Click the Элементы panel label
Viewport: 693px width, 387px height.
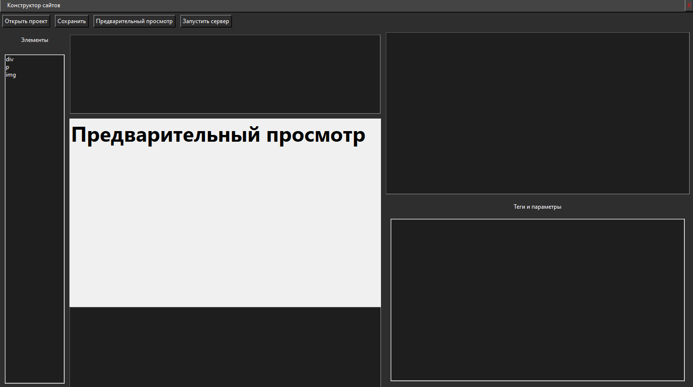pos(35,40)
